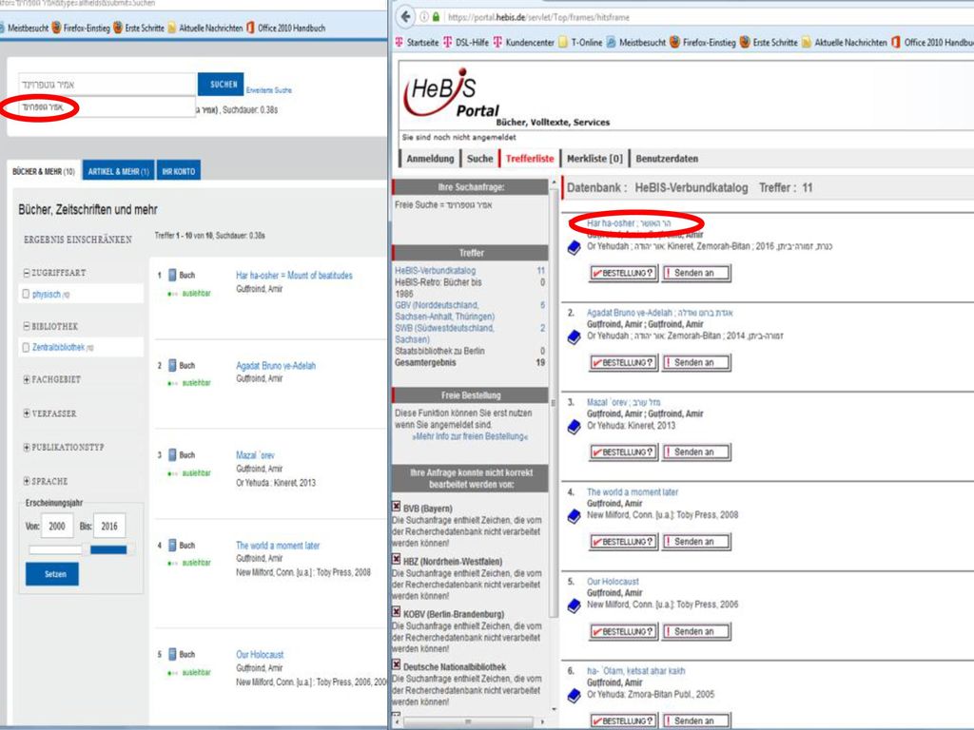Viewport: 974px width, 730px height.
Task: Open the Suche tab in HeBIS Portal
Action: click(479, 159)
